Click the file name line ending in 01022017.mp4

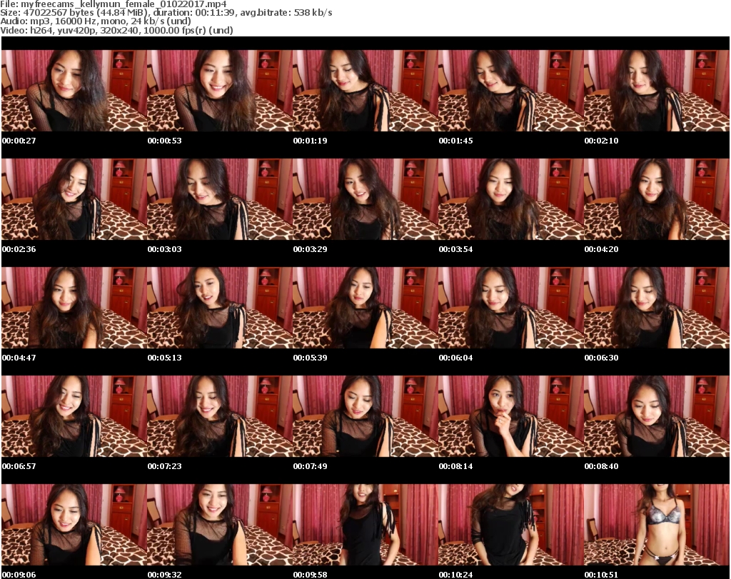[114, 4]
